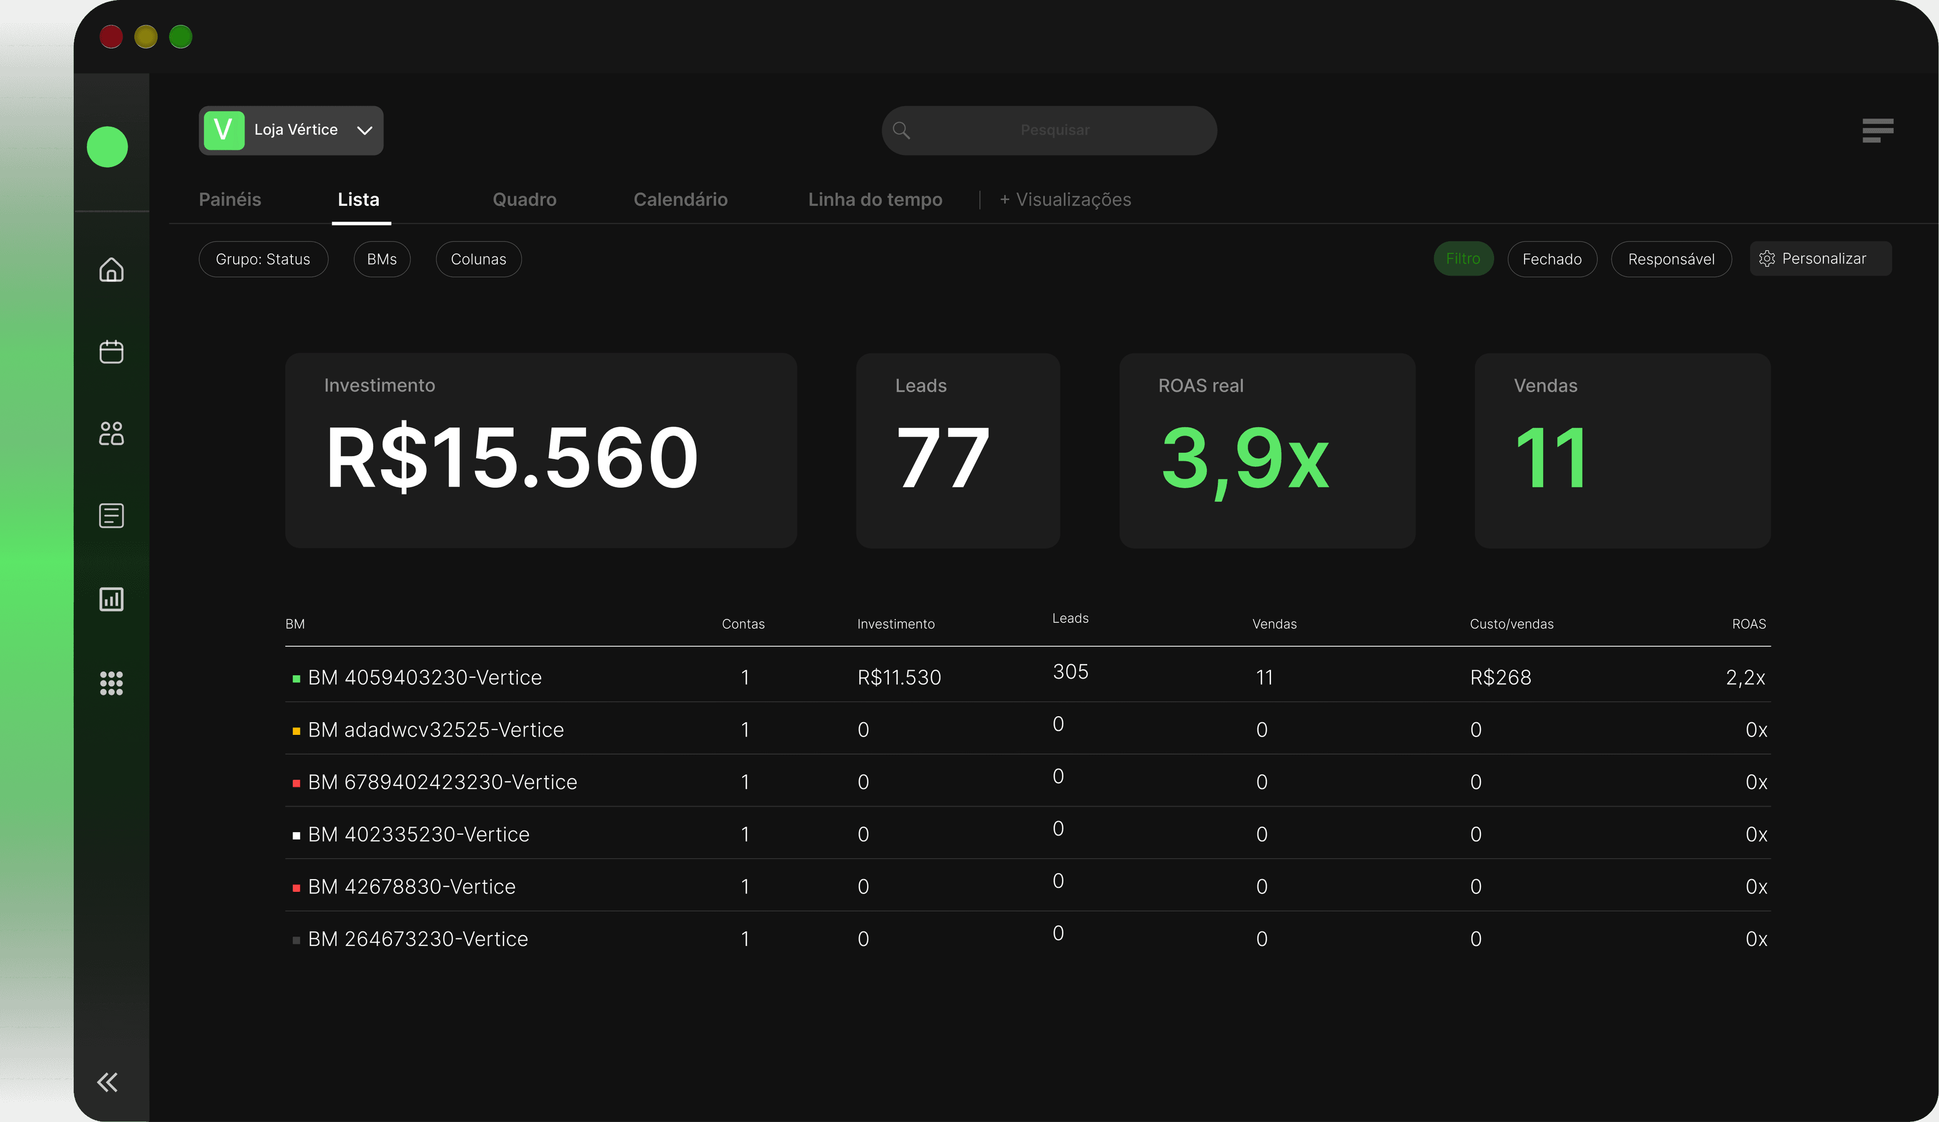Open the calendar icon in the sidebar
Screen dimensions: 1939x1122
coord(112,351)
